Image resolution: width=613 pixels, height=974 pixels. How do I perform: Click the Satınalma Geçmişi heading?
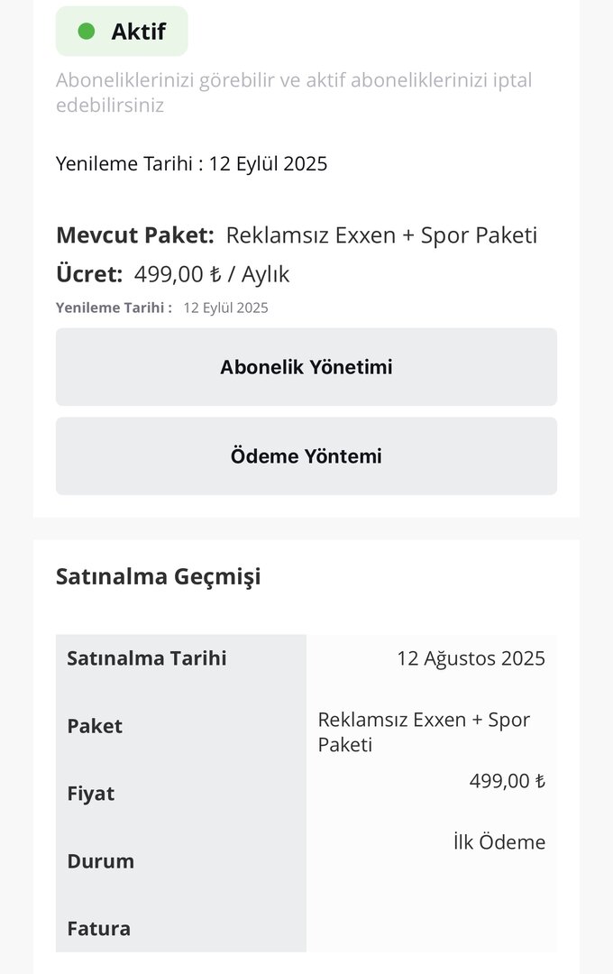coord(158,576)
